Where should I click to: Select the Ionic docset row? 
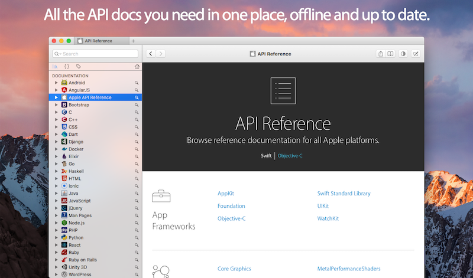(95, 186)
